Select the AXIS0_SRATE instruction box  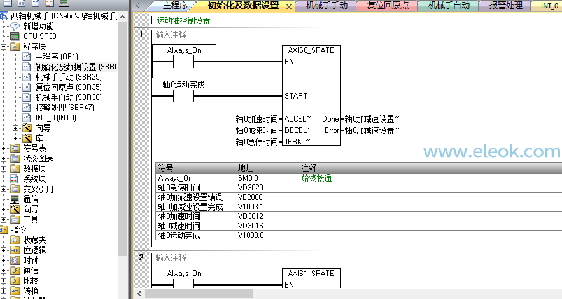click(311, 95)
